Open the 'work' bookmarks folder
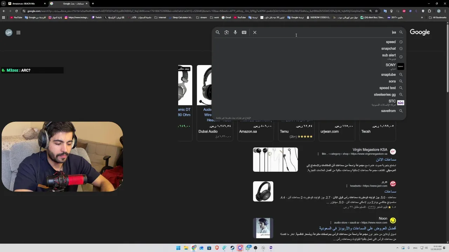Screen dimensions: 449x252 click(215, 17)
